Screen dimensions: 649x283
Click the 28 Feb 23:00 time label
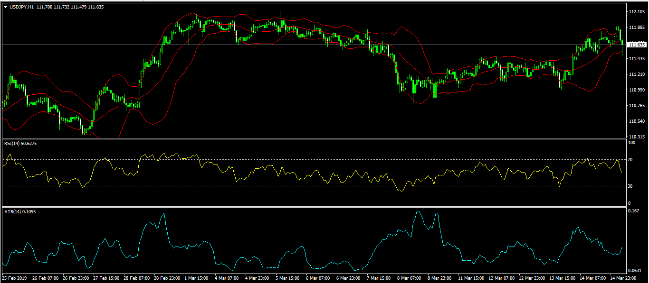(x=167, y=278)
